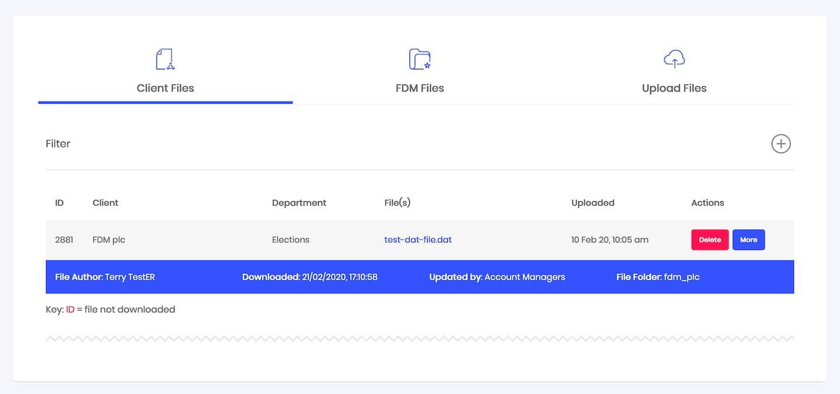Select the Client column header
Viewport: 840px width, 394px height.
[105, 203]
